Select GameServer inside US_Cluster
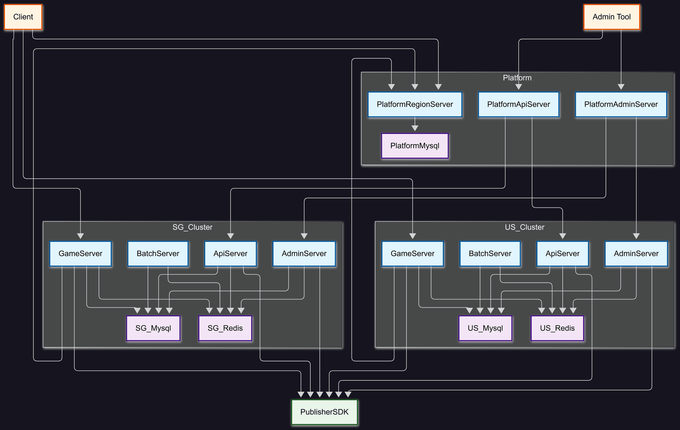Viewport: 680px width, 430px height. [412, 254]
